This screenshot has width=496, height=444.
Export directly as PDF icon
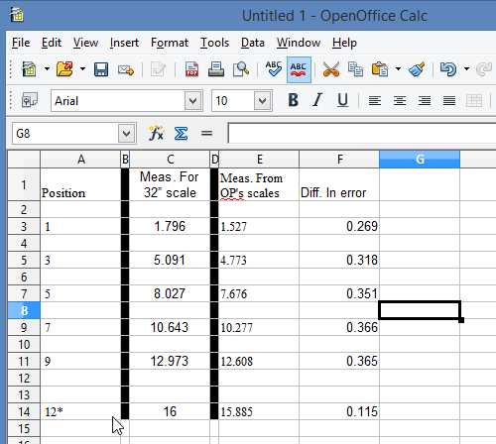click(x=191, y=69)
